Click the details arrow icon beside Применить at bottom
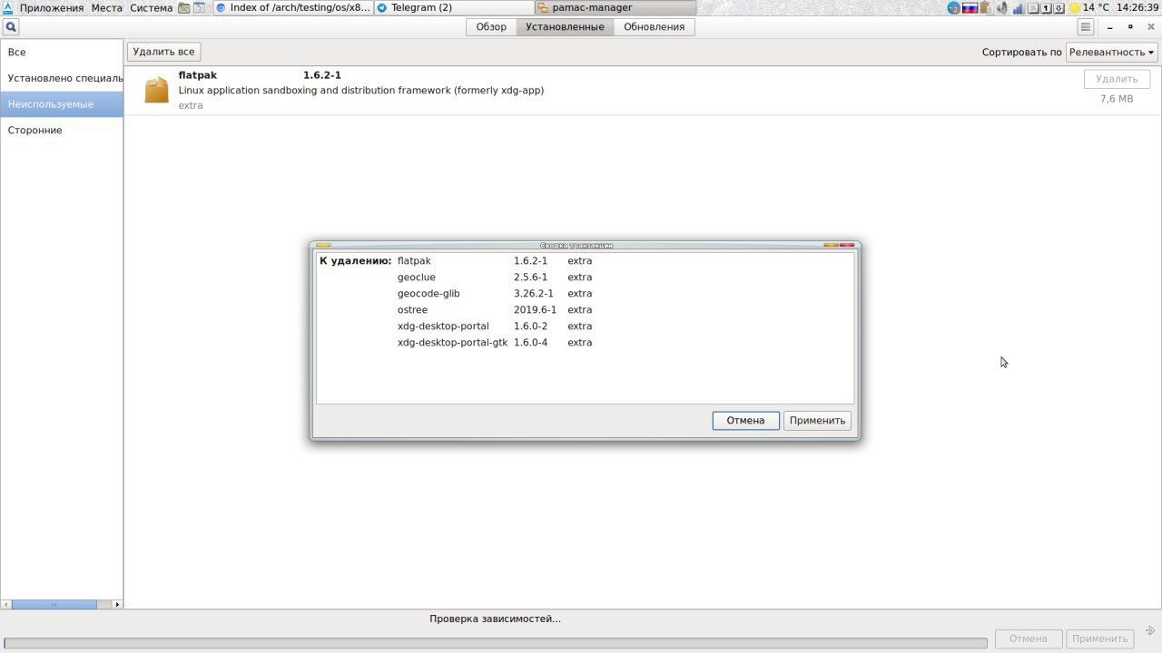The height and width of the screenshot is (653, 1162). click(1150, 630)
